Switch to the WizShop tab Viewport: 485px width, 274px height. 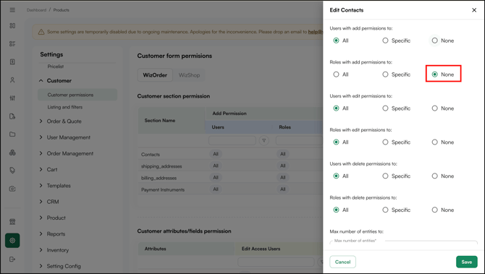pos(190,75)
